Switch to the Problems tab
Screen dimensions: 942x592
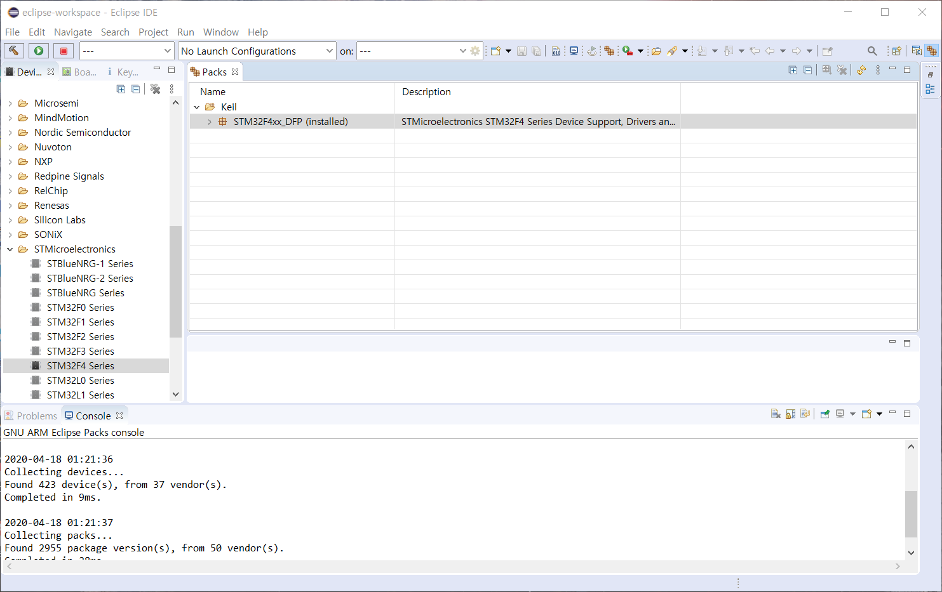pyautogui.click(x=31, y=416)
